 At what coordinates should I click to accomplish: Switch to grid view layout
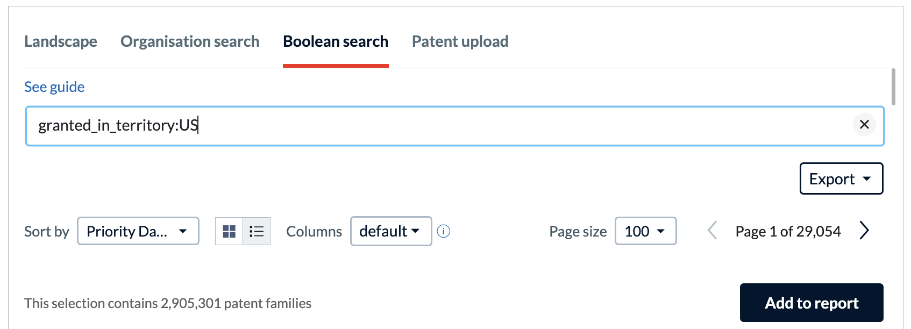tap(229, 231)
